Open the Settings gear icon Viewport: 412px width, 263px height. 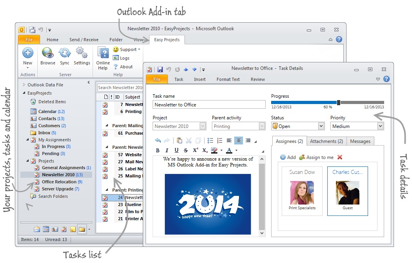coord(82,53)
